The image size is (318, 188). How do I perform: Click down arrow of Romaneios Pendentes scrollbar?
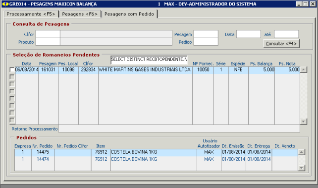pyautogui.click(x=304, y=122)
